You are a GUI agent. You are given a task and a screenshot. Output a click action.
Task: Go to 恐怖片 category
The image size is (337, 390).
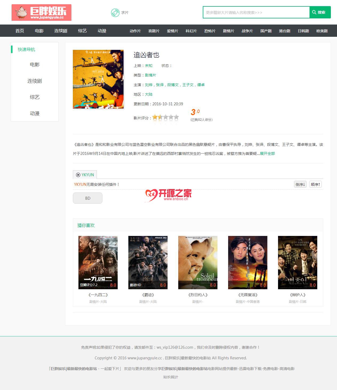click(210, 31)
